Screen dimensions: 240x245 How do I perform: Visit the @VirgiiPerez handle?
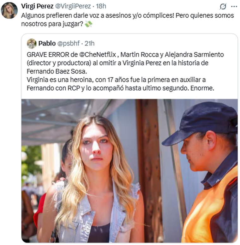coord(73,6)
